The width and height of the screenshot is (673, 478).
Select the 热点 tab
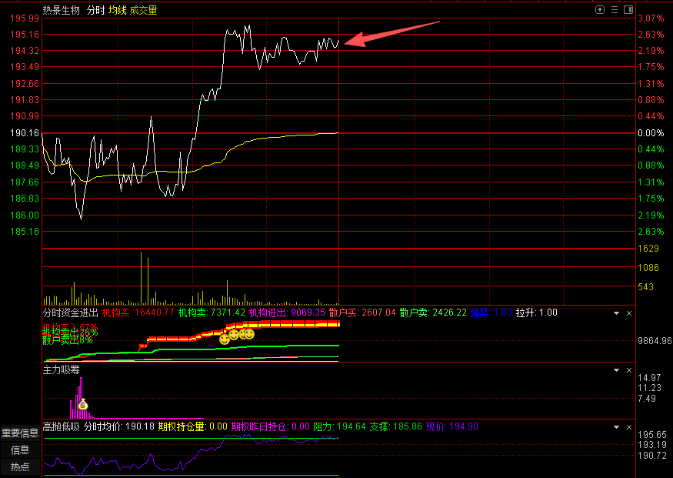click(20, 466)
